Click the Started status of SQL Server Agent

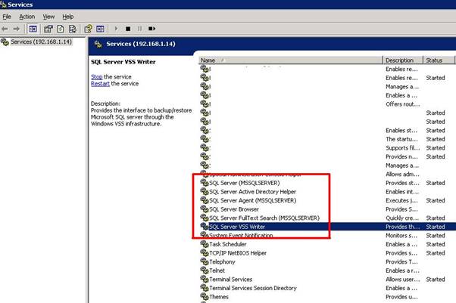pyautogui.click(x=436, y=200)
